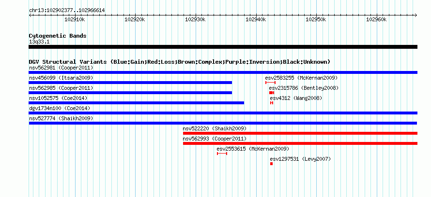Click the esv2553615 red loss glyph
The image size is (431, 197).
point(222,154)
